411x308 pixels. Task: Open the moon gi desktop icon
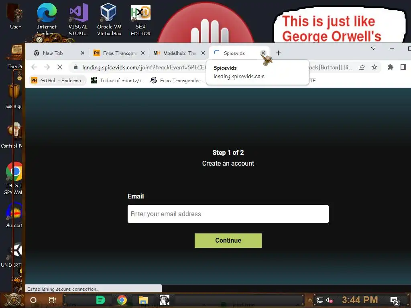pyautogui.click(x=14, y=96)
